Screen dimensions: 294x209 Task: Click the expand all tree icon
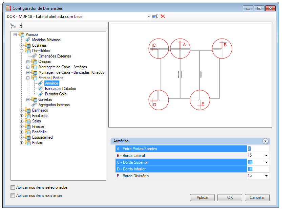pos(13,26)
